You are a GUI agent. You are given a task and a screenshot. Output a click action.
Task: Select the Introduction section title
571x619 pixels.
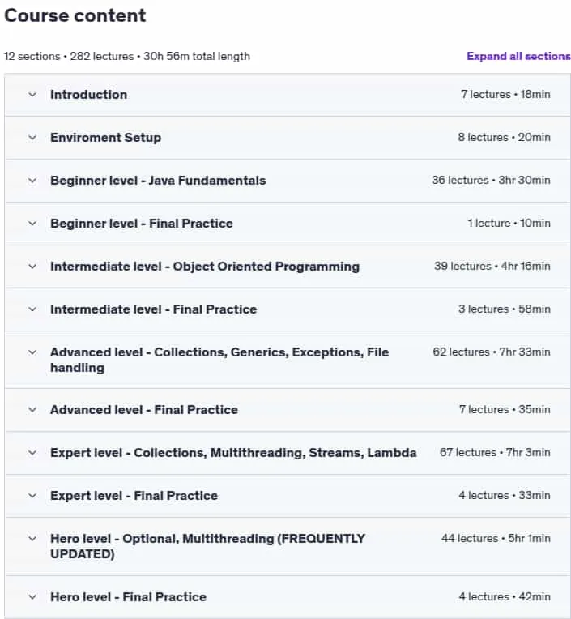[89, 95]
